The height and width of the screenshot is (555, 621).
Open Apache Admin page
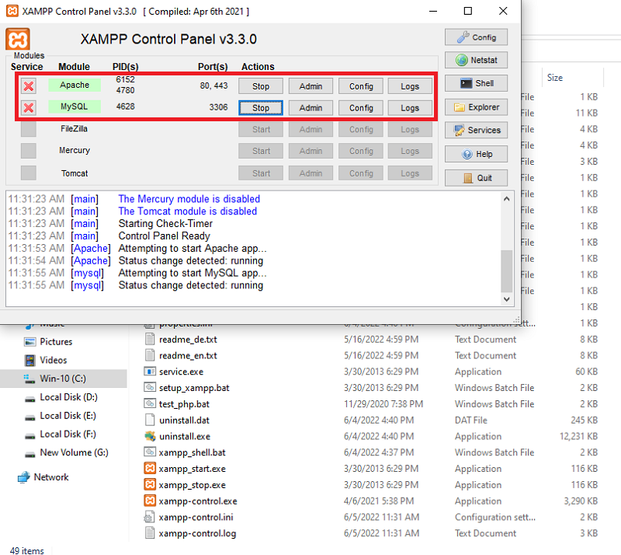pos(310,86)
